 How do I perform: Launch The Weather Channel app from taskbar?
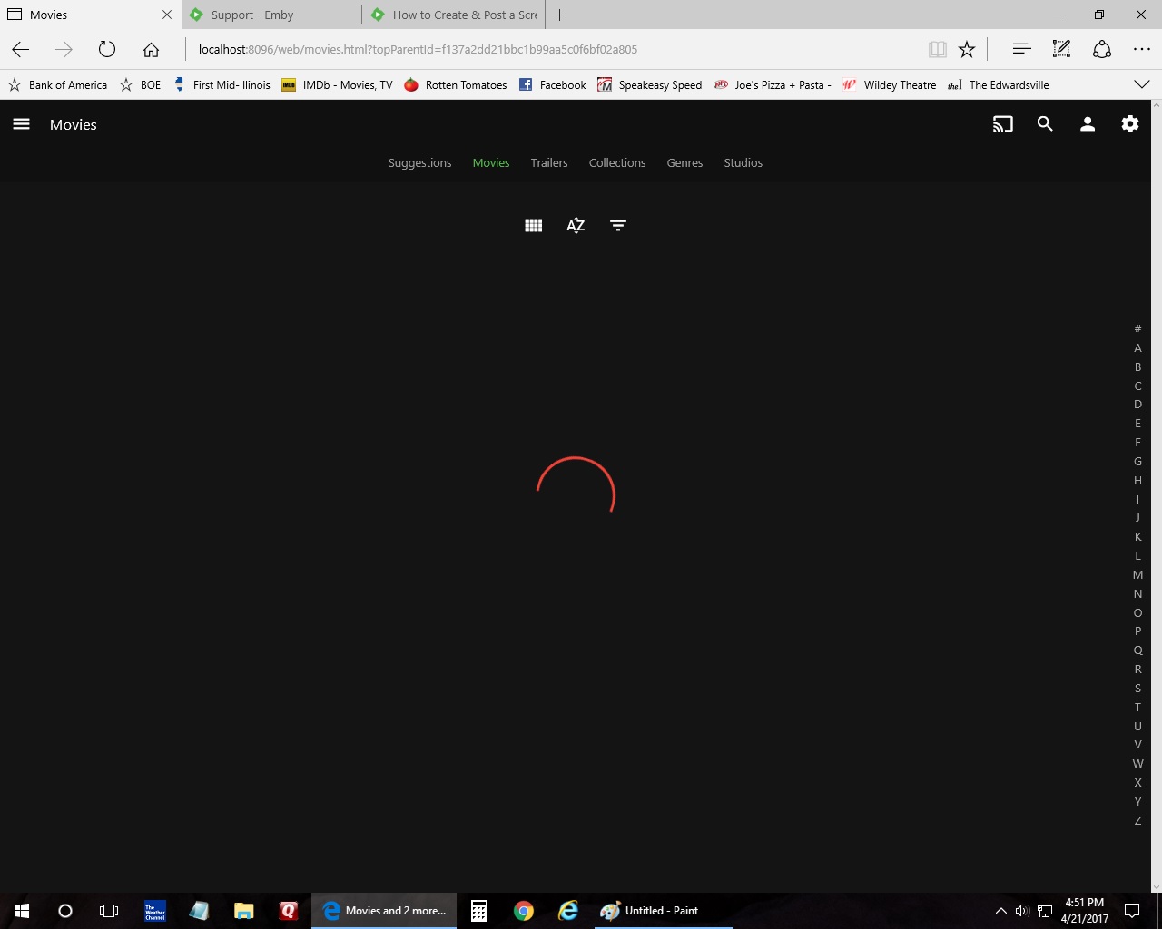(155, 911)
